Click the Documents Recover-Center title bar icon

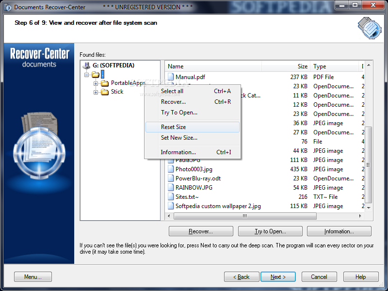coord(8,7)
